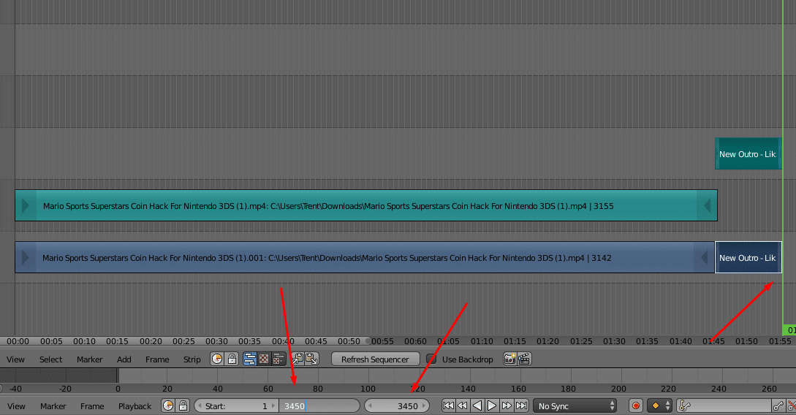Open the Select menu
Viewport: 796px width, 415px height.
[x=50, y=359]
